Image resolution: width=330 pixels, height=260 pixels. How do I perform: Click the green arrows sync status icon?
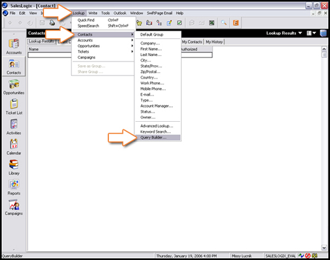(301, 256)
